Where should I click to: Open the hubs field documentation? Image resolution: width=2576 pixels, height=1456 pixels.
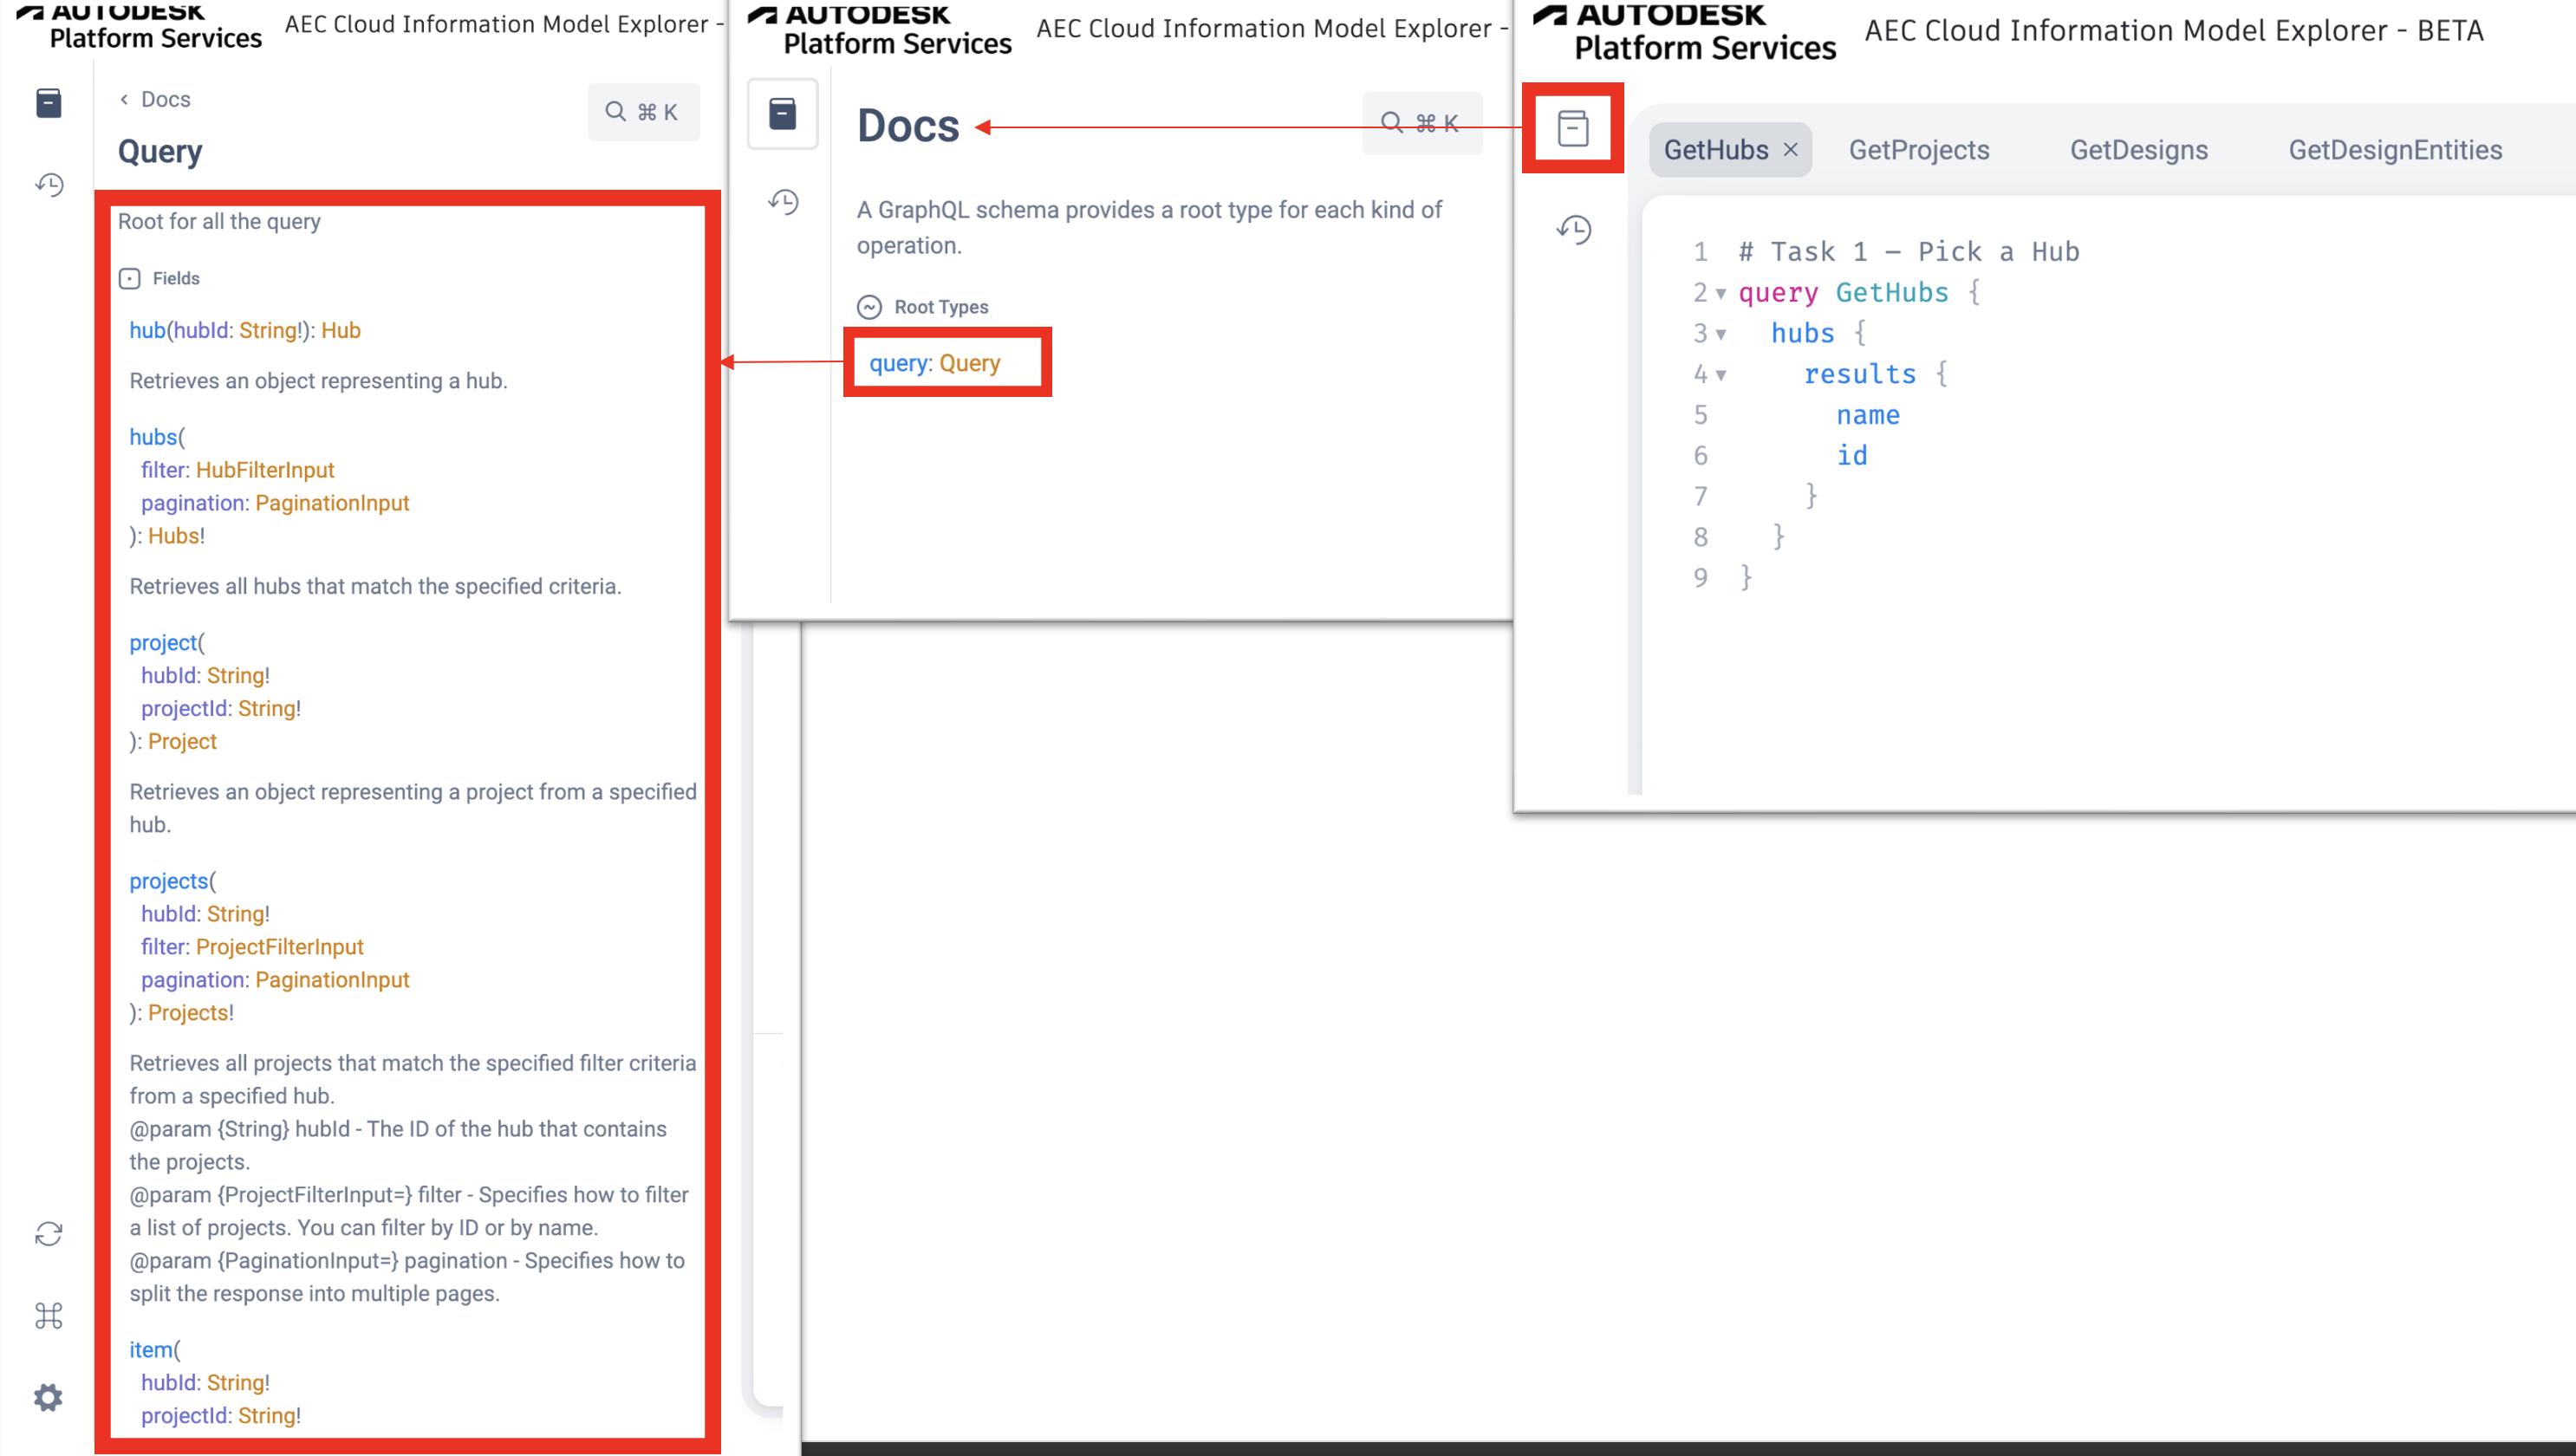click(x=153, y=437)
